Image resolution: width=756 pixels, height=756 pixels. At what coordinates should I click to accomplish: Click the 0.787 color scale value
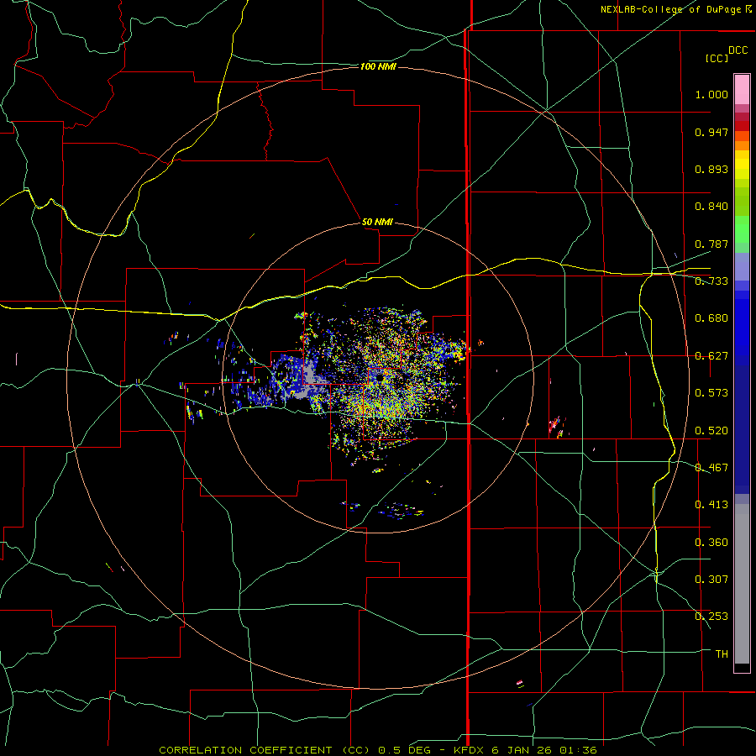click(711, 244)
